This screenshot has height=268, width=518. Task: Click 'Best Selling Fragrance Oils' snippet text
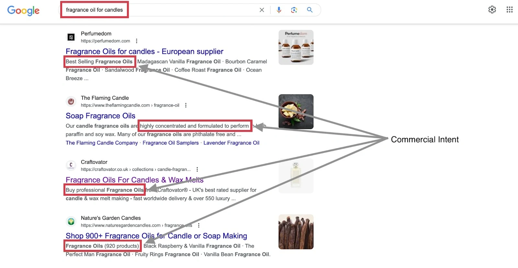99,62
